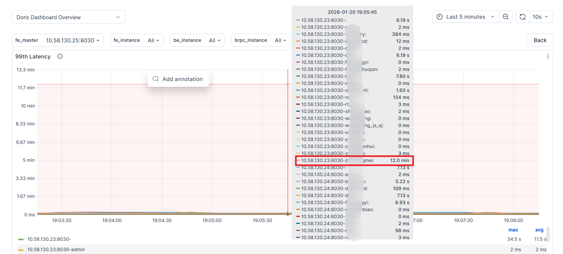Screen dimensions: 563x254
Task: Sort legend by avg column
Action: 539,230
